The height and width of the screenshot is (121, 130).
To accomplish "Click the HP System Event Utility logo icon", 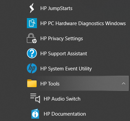I will point(32,68).
